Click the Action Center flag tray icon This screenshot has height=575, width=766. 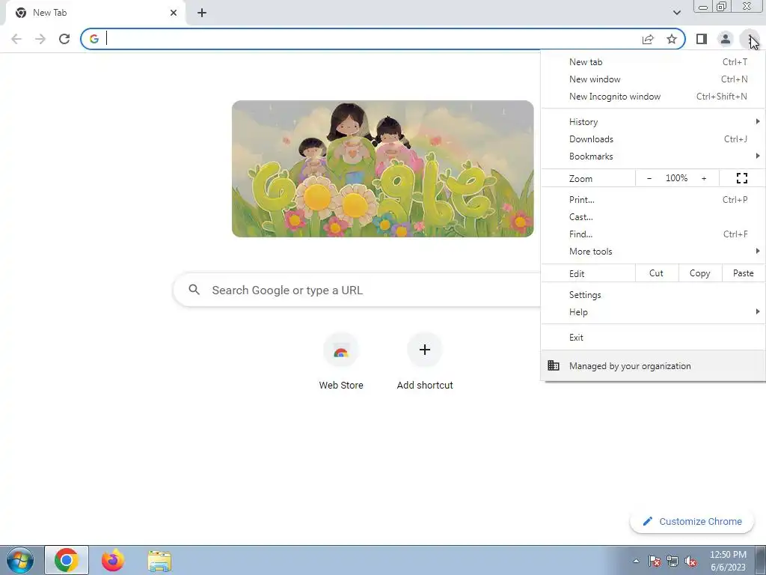(654, 561)
